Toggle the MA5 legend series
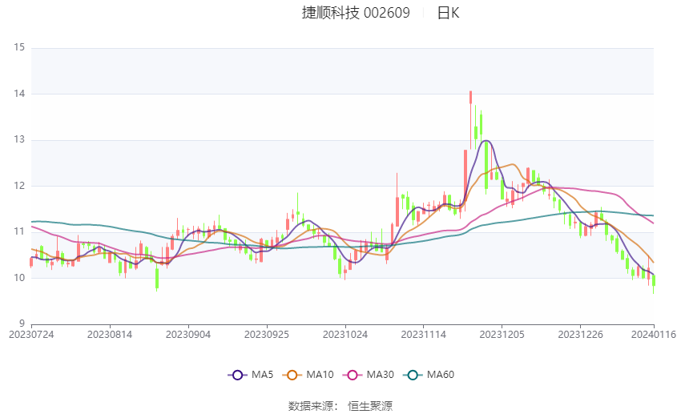The width and height of the screenshot is (681, 414). (x=251, y=375)
